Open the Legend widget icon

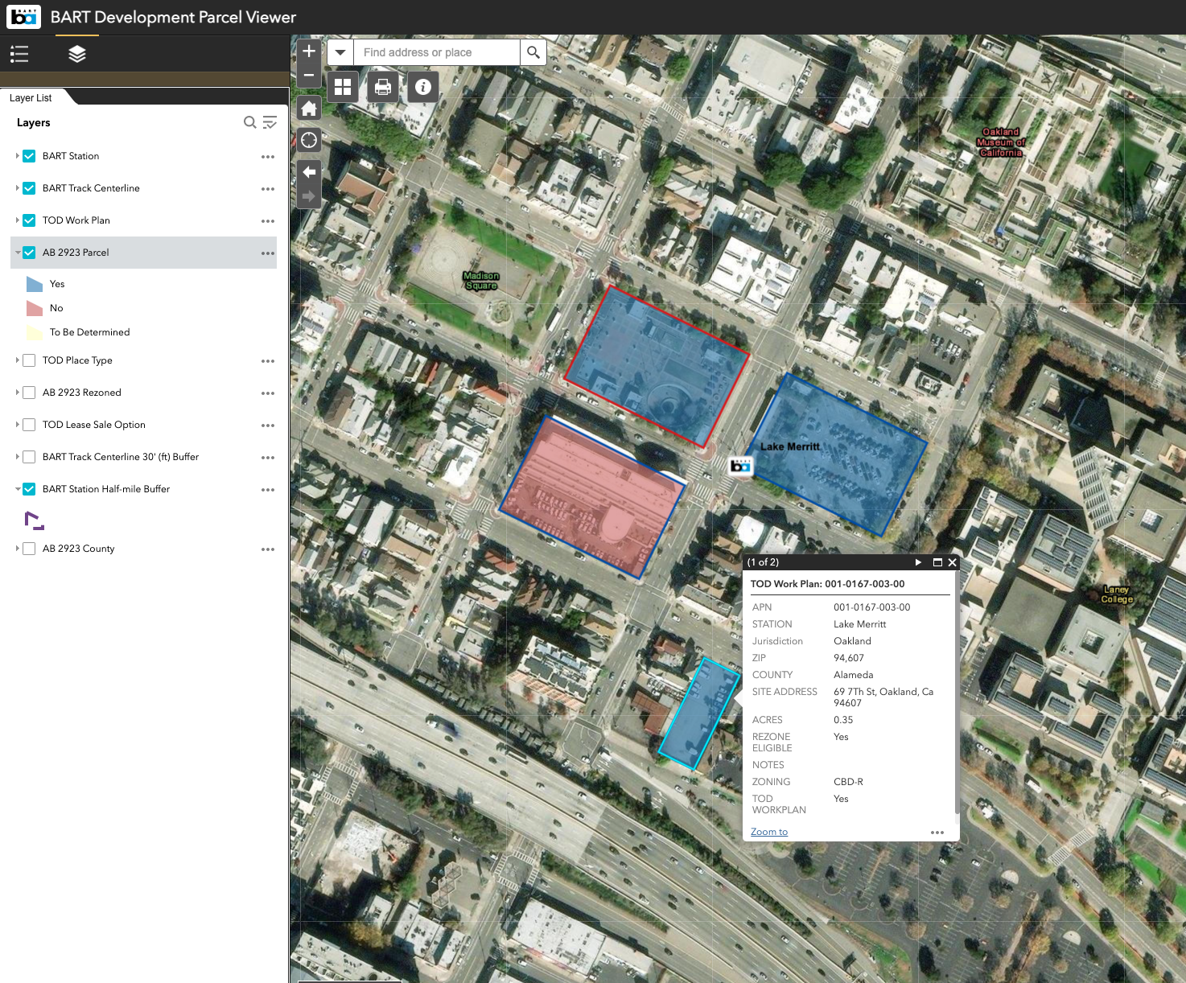[19, 54]
